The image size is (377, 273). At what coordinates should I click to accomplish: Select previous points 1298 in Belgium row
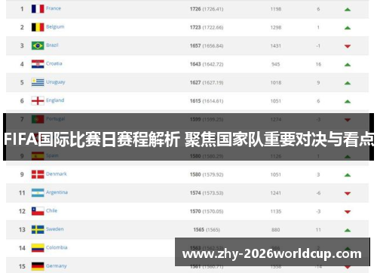276,27
